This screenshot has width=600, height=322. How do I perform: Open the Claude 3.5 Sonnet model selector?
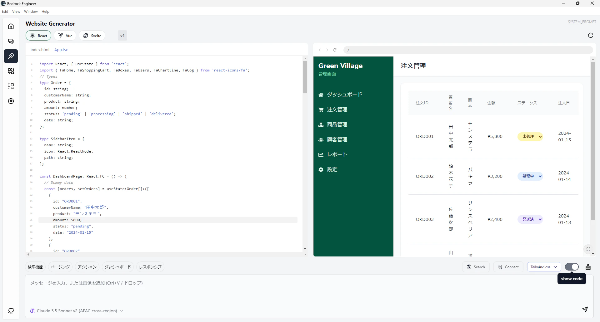point(77,311)
